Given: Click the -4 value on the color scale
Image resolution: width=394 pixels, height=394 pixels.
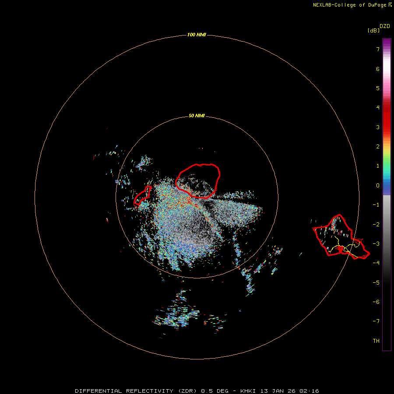Looking at the screenshot, I should click(x=376, y=263).
